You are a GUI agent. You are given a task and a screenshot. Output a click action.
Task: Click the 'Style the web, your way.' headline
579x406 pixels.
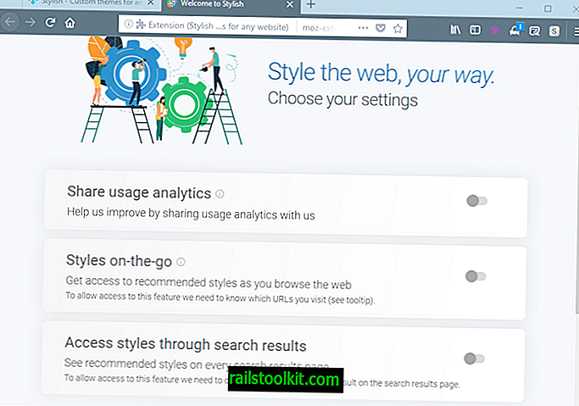(381, 74)
